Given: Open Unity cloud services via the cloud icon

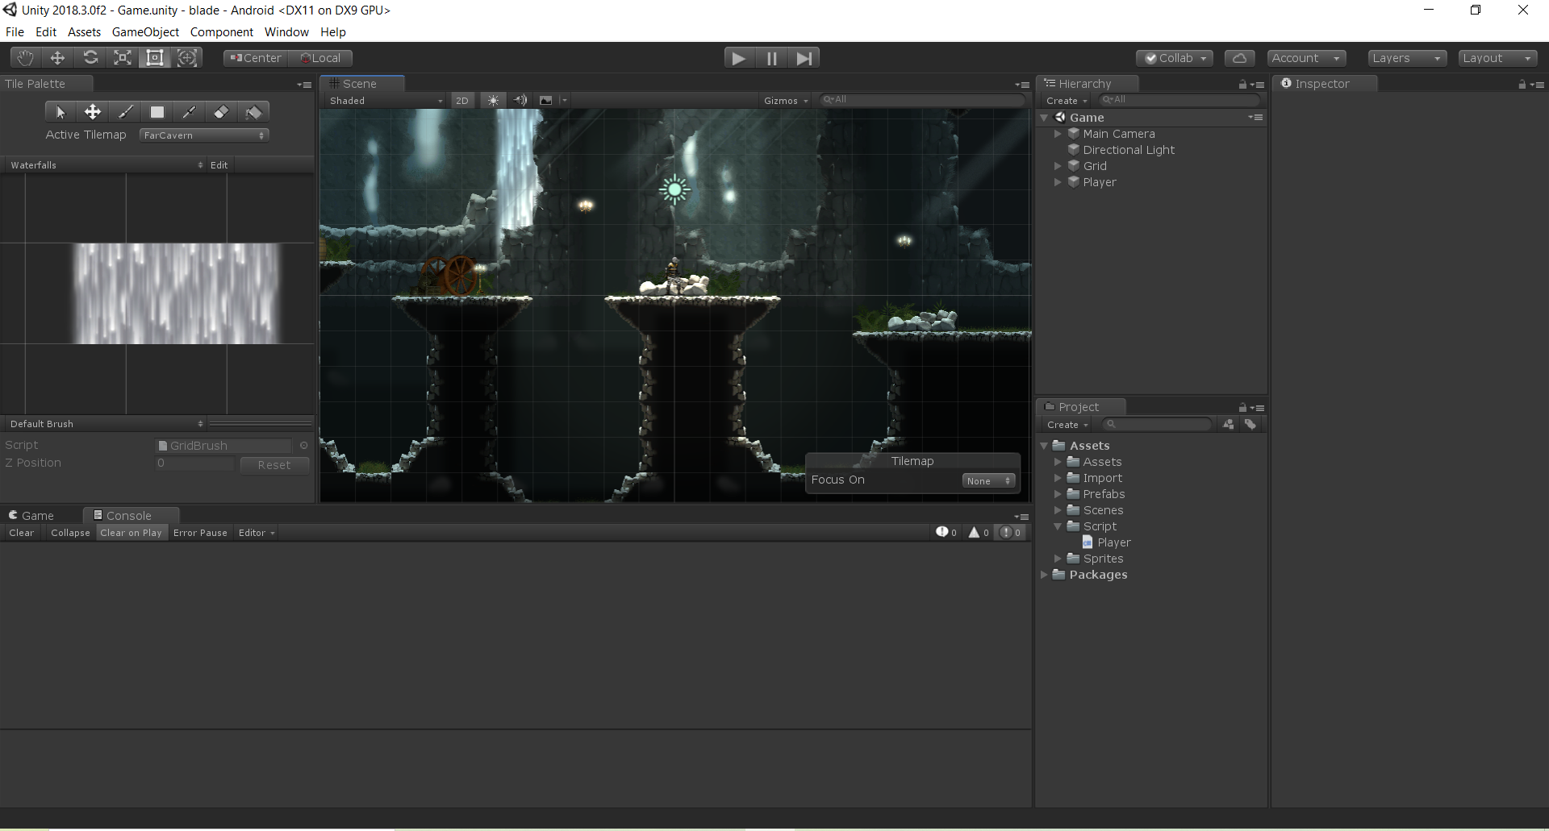Looking at the screenshot, I should [x=1239, y=57].
